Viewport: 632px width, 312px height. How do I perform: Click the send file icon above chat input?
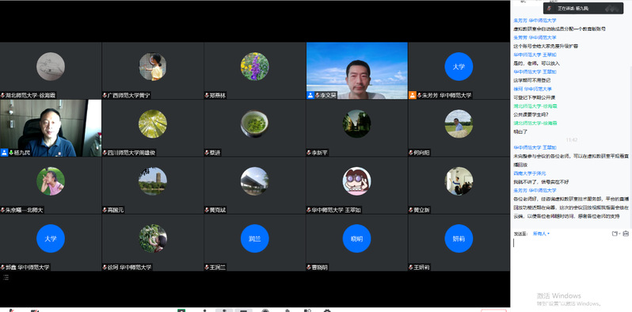pos(615,234)
